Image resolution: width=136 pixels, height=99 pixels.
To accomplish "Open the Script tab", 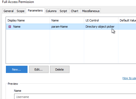I will tap(63, 11).
